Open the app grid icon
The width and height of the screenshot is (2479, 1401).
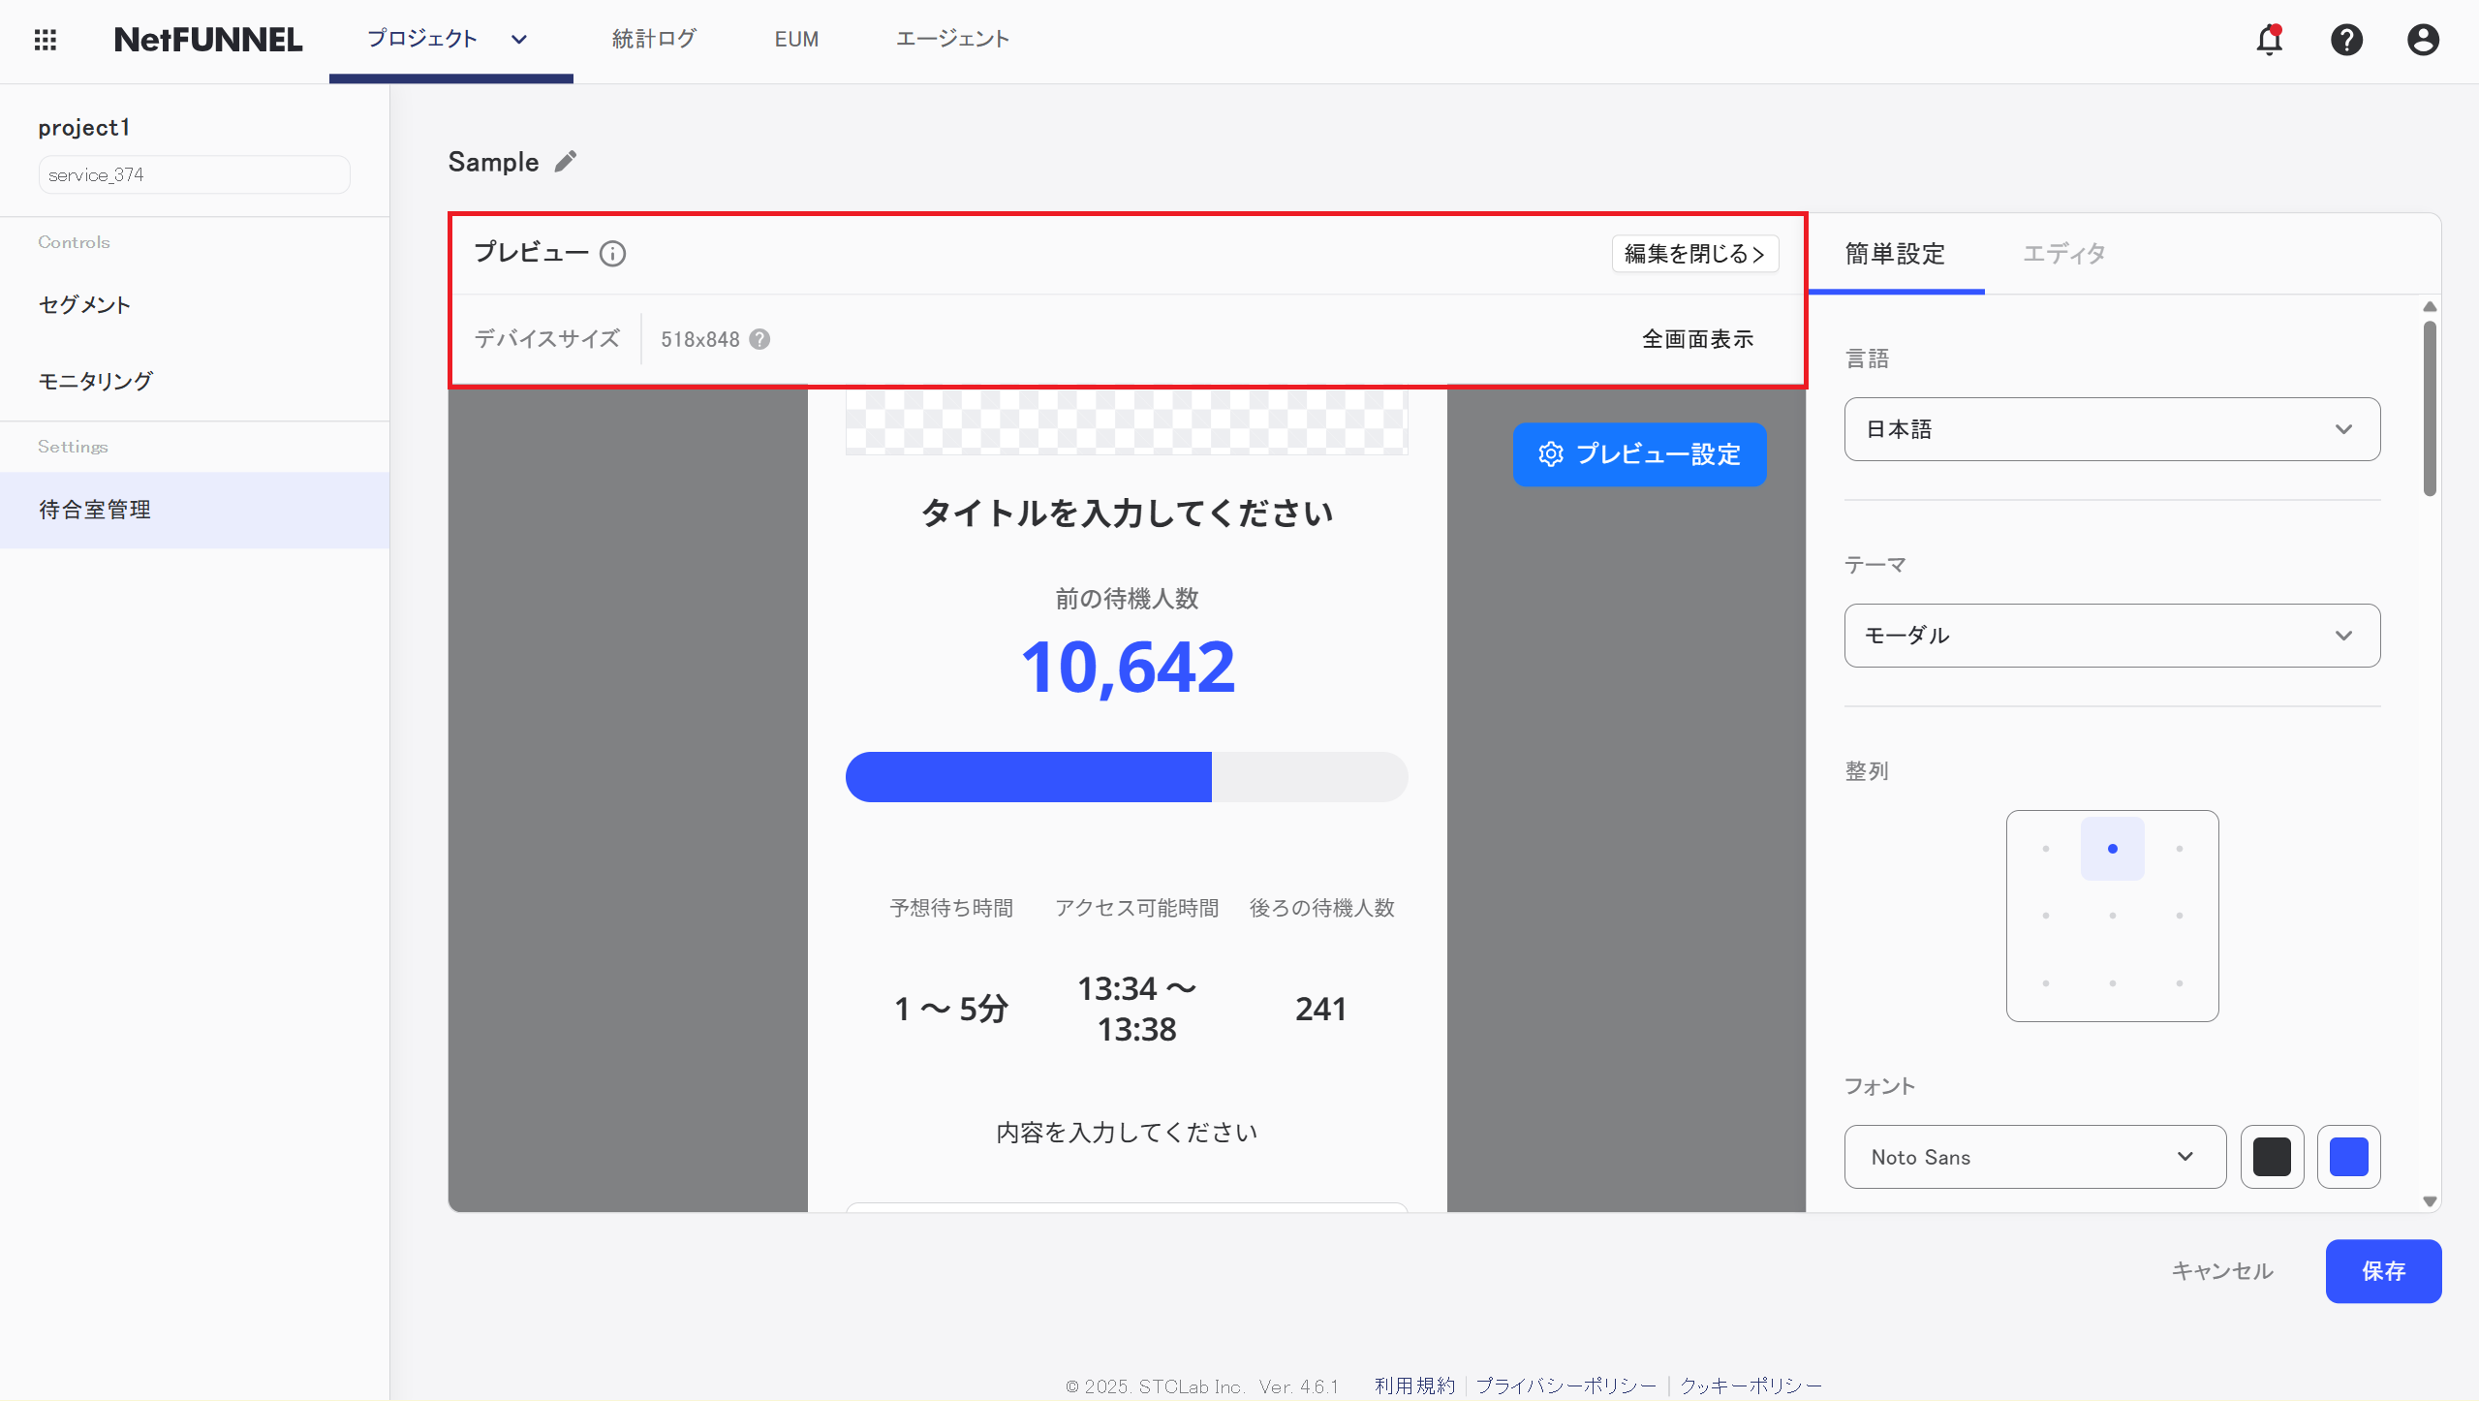tap(46, 40)
